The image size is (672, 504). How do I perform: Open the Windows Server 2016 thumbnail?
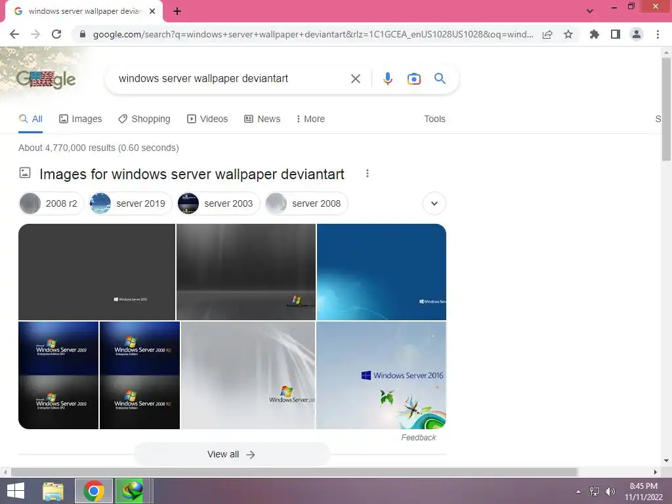click(x=381, y=375)
